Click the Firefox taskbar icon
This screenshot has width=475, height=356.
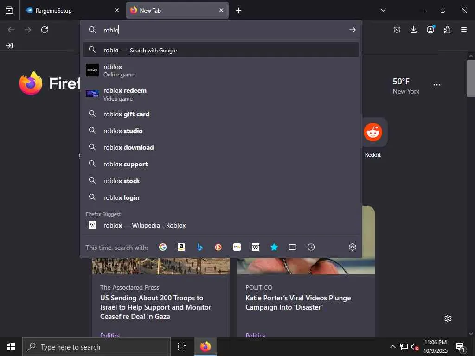click(x=205, y=347)
